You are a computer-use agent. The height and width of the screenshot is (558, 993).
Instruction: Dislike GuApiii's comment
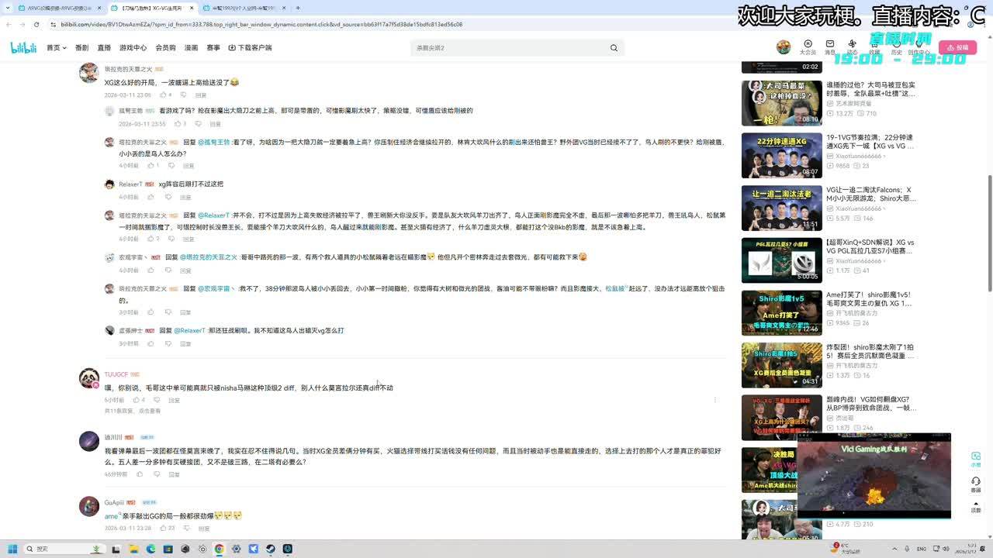(186, 529)
